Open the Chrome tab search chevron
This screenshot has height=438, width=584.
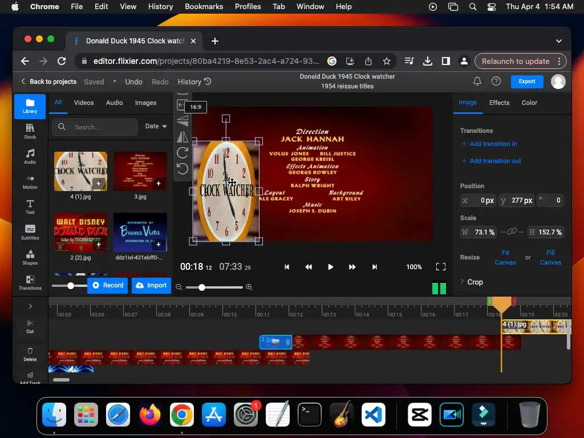[559, 41]
